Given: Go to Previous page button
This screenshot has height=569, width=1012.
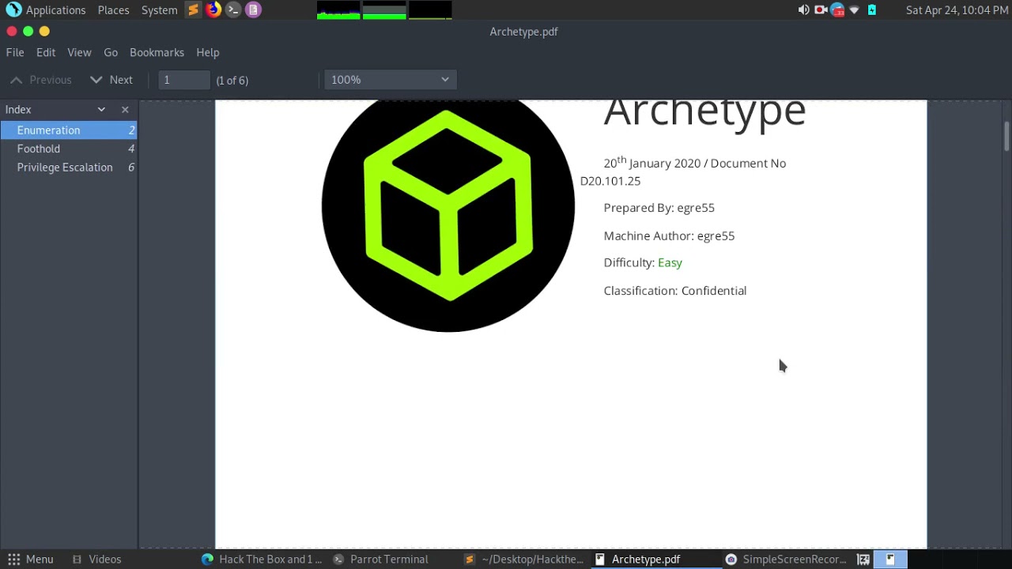Looking at the screenshot, I should tap(41, 80).
